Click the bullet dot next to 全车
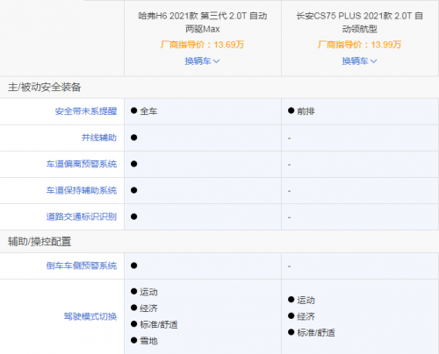Screen dimensions: 439x354 134,110
